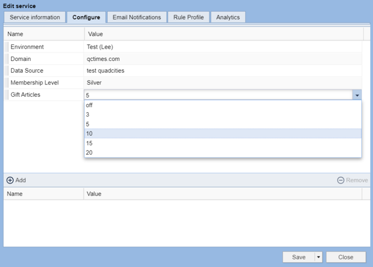The image size is (373, 267).
Task: Choose 3 in Gift Articles list
Action: pos(88,115)
